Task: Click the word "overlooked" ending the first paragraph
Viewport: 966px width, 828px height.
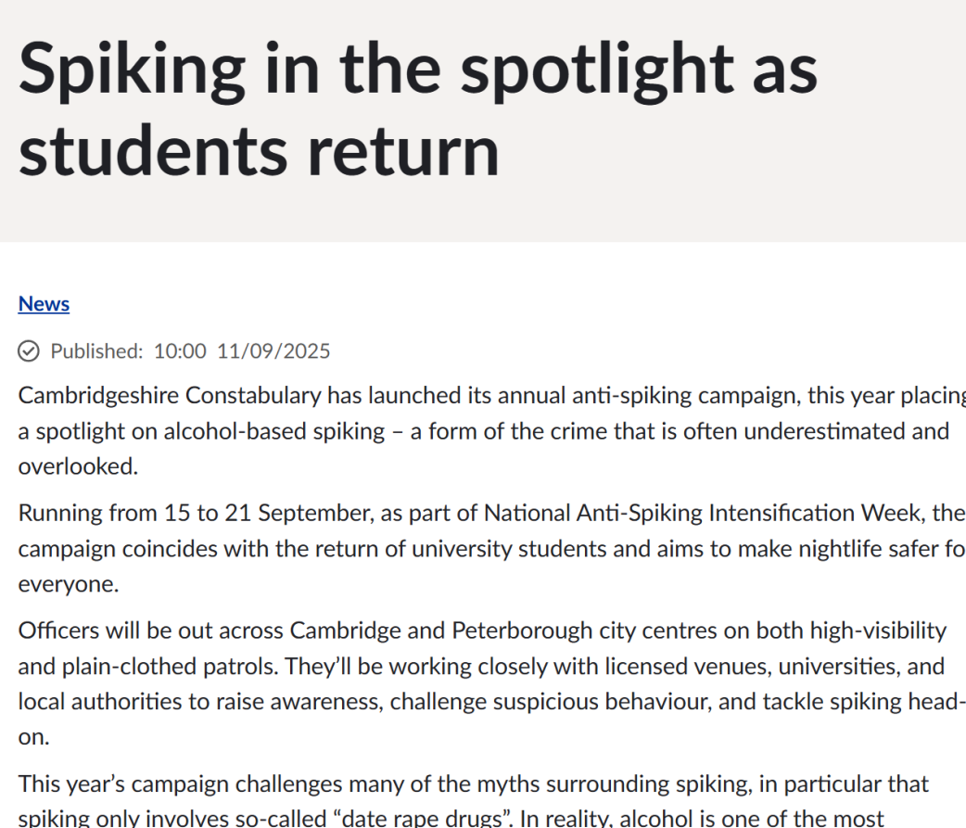Action: click(75, 466)
